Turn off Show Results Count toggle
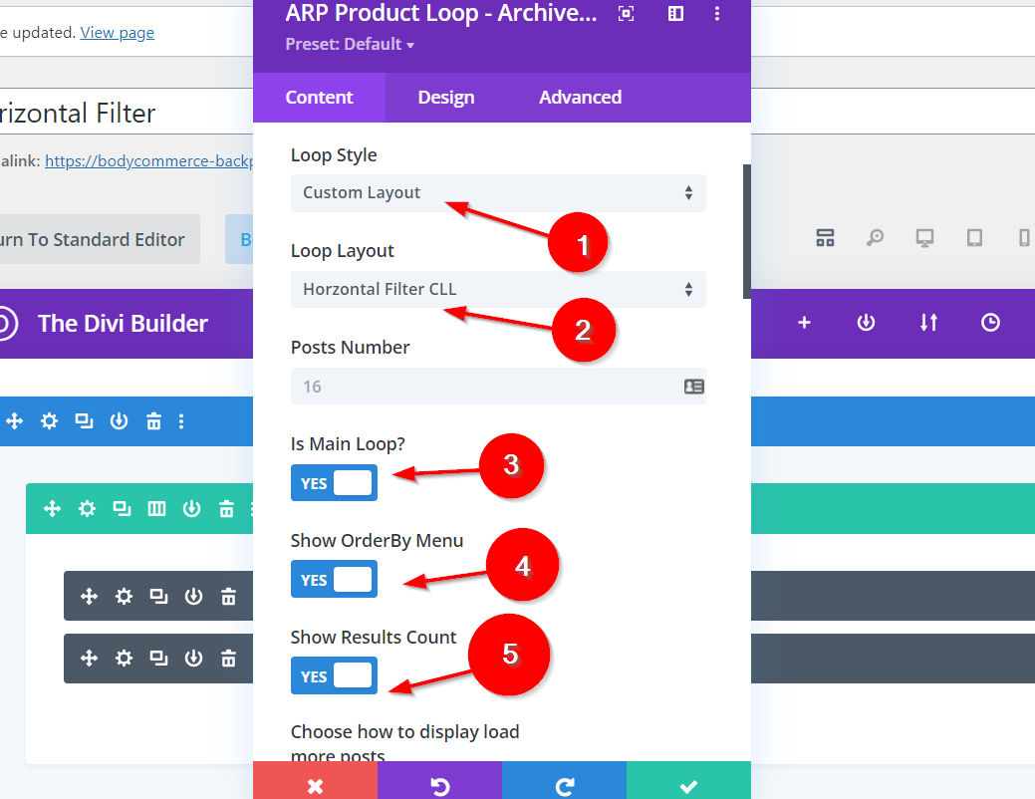The width and height of the screenshot is (1035, 799). click(334, 676)
